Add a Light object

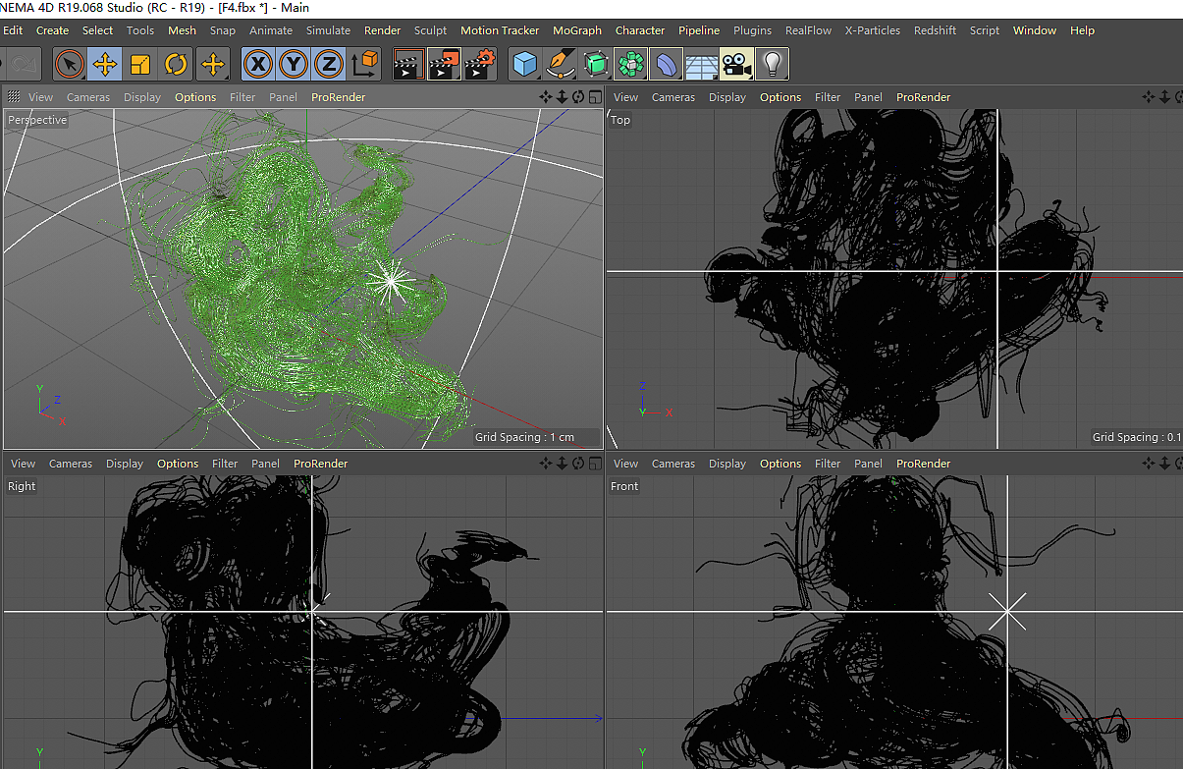pyautogui.click(x=773, y=65)
